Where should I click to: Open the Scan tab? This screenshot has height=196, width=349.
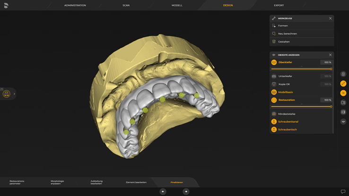(x=126, y=5)
